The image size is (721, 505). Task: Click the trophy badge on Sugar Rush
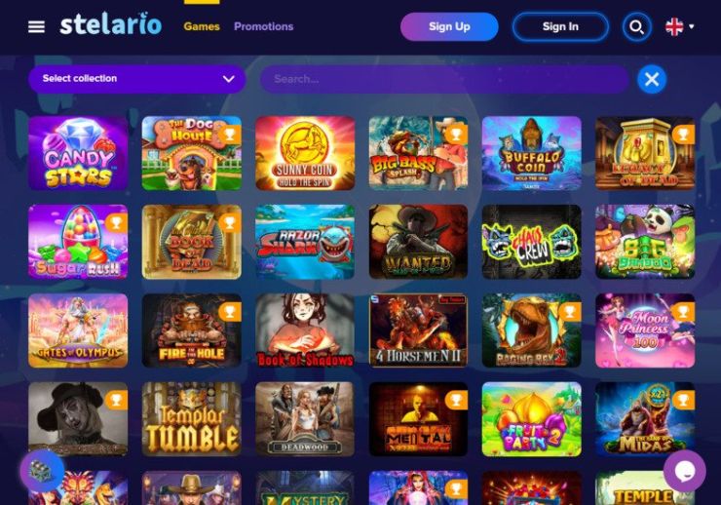(116, 222)
